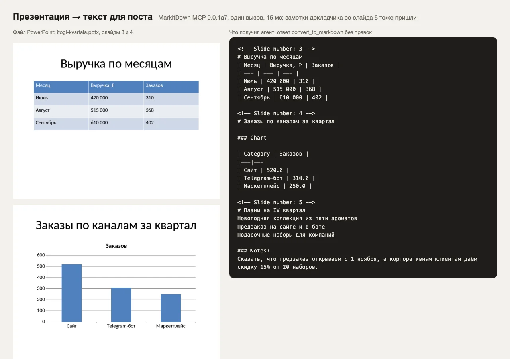Select the "Telegram-бот" bar in the chart

121,304
